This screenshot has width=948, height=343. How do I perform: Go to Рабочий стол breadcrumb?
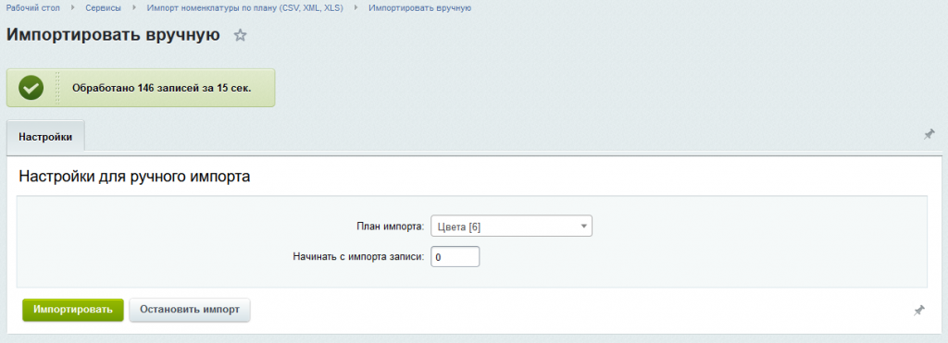coord(32,7)
